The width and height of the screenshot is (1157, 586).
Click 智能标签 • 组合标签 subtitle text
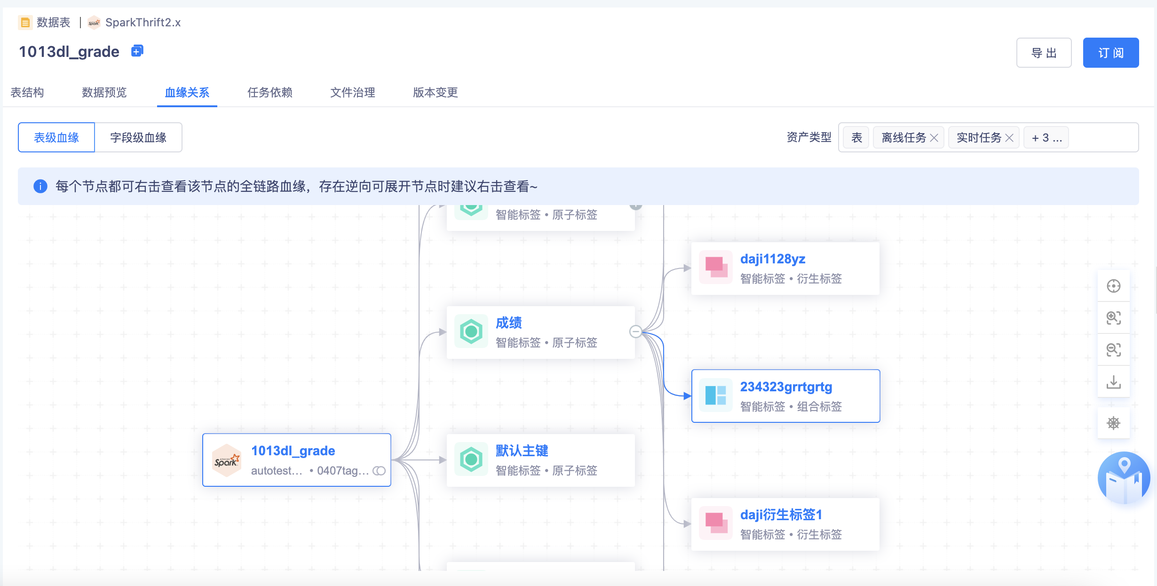click(x=791, y=406)
